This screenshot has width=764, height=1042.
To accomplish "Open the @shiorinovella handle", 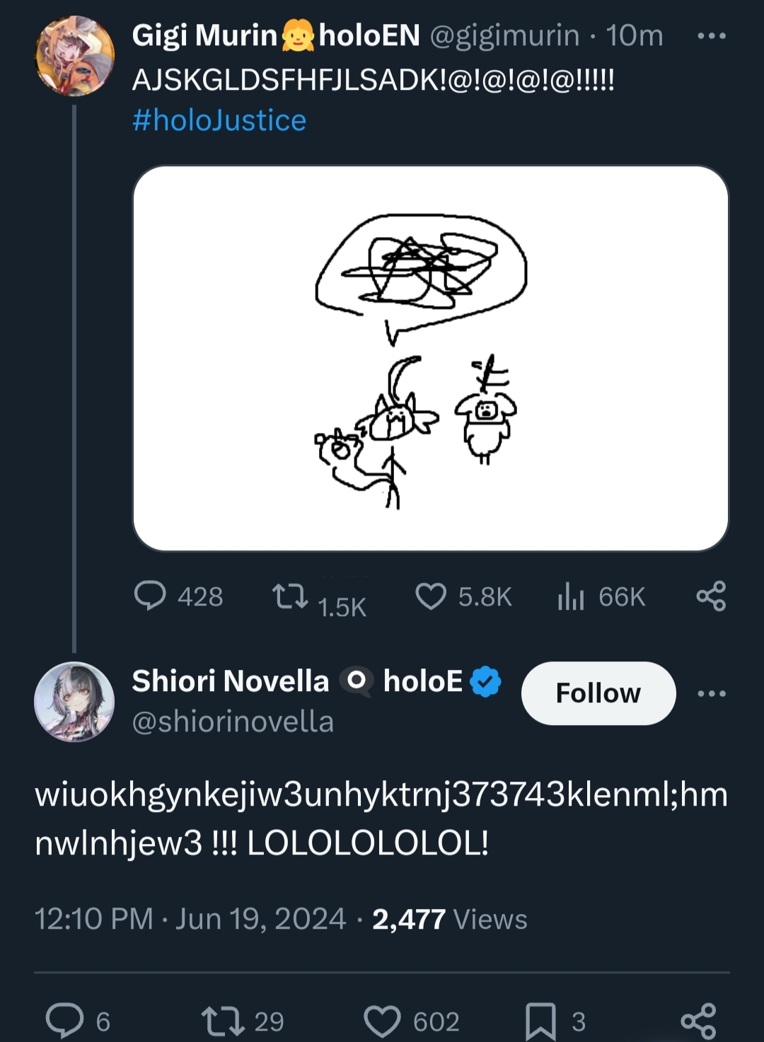I will click(x=233, y=722).
